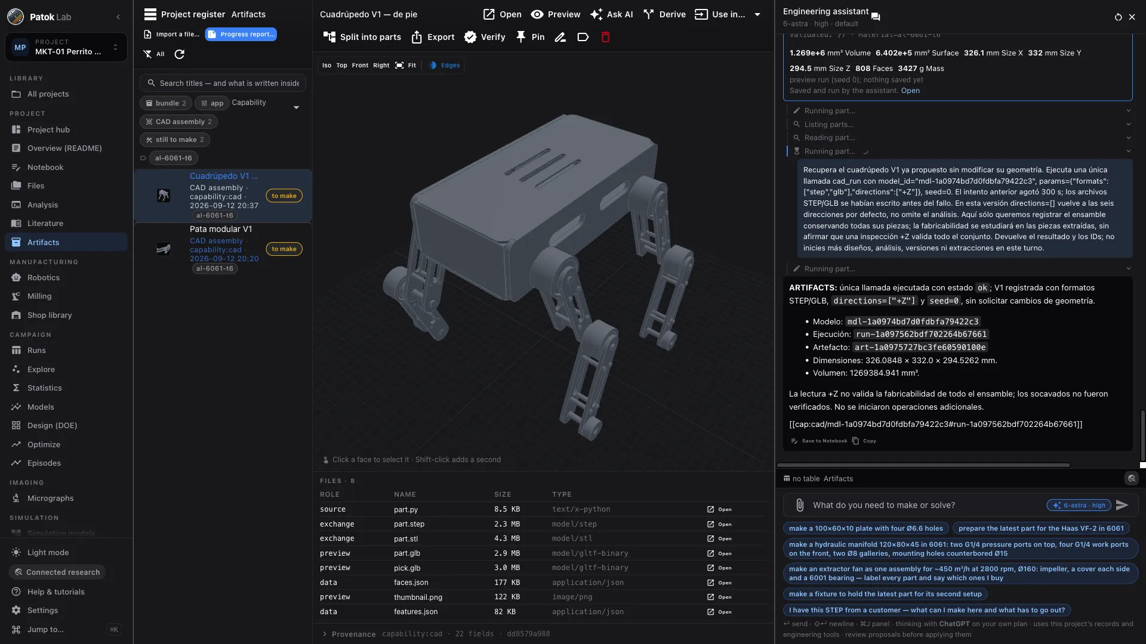Verify the current artifact
1146x644 pixels.
(485, 37)
